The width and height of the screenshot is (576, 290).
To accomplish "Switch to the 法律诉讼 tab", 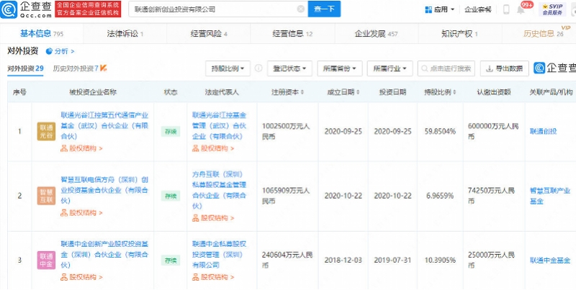I will coord(125,34).
